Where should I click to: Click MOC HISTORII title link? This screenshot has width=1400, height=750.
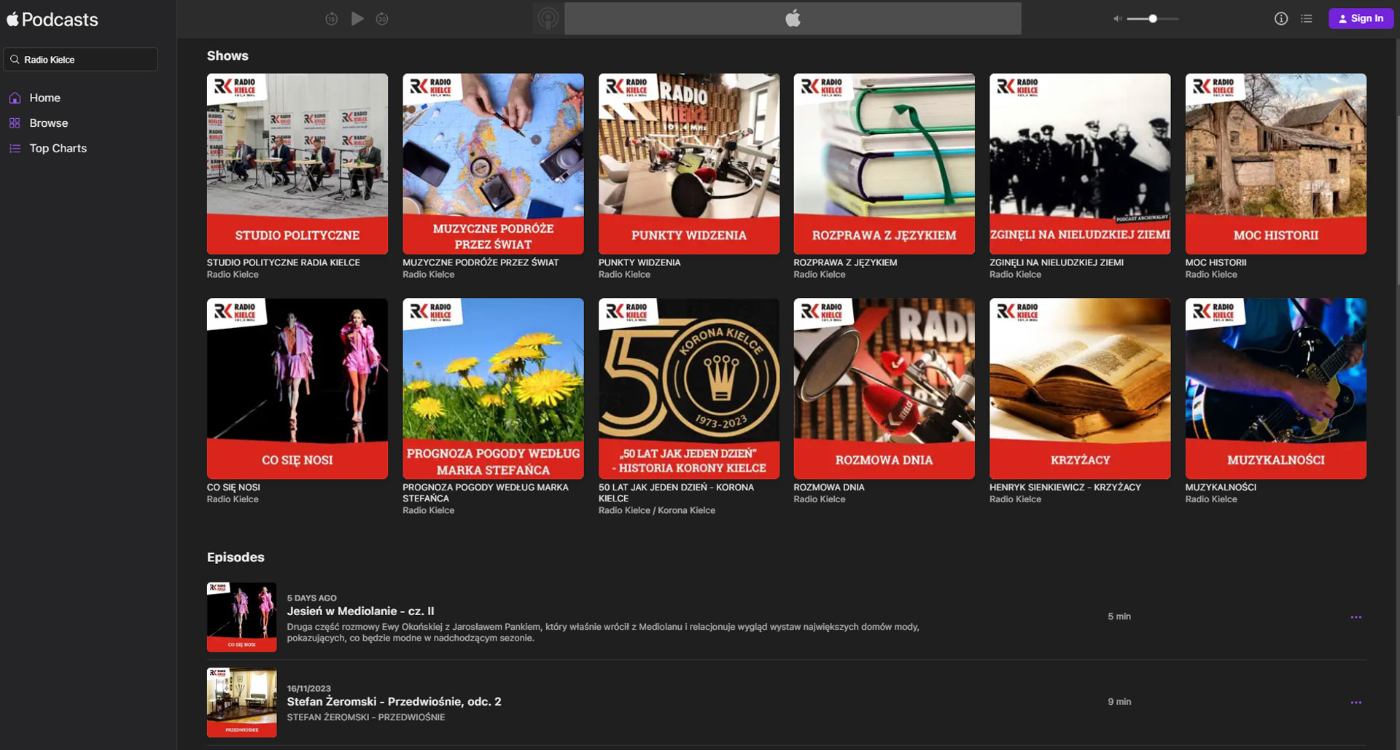point(1216,262)
